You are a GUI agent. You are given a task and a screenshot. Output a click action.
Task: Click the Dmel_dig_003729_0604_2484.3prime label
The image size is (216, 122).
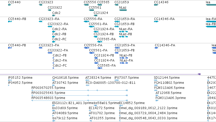tap(148, 113)
